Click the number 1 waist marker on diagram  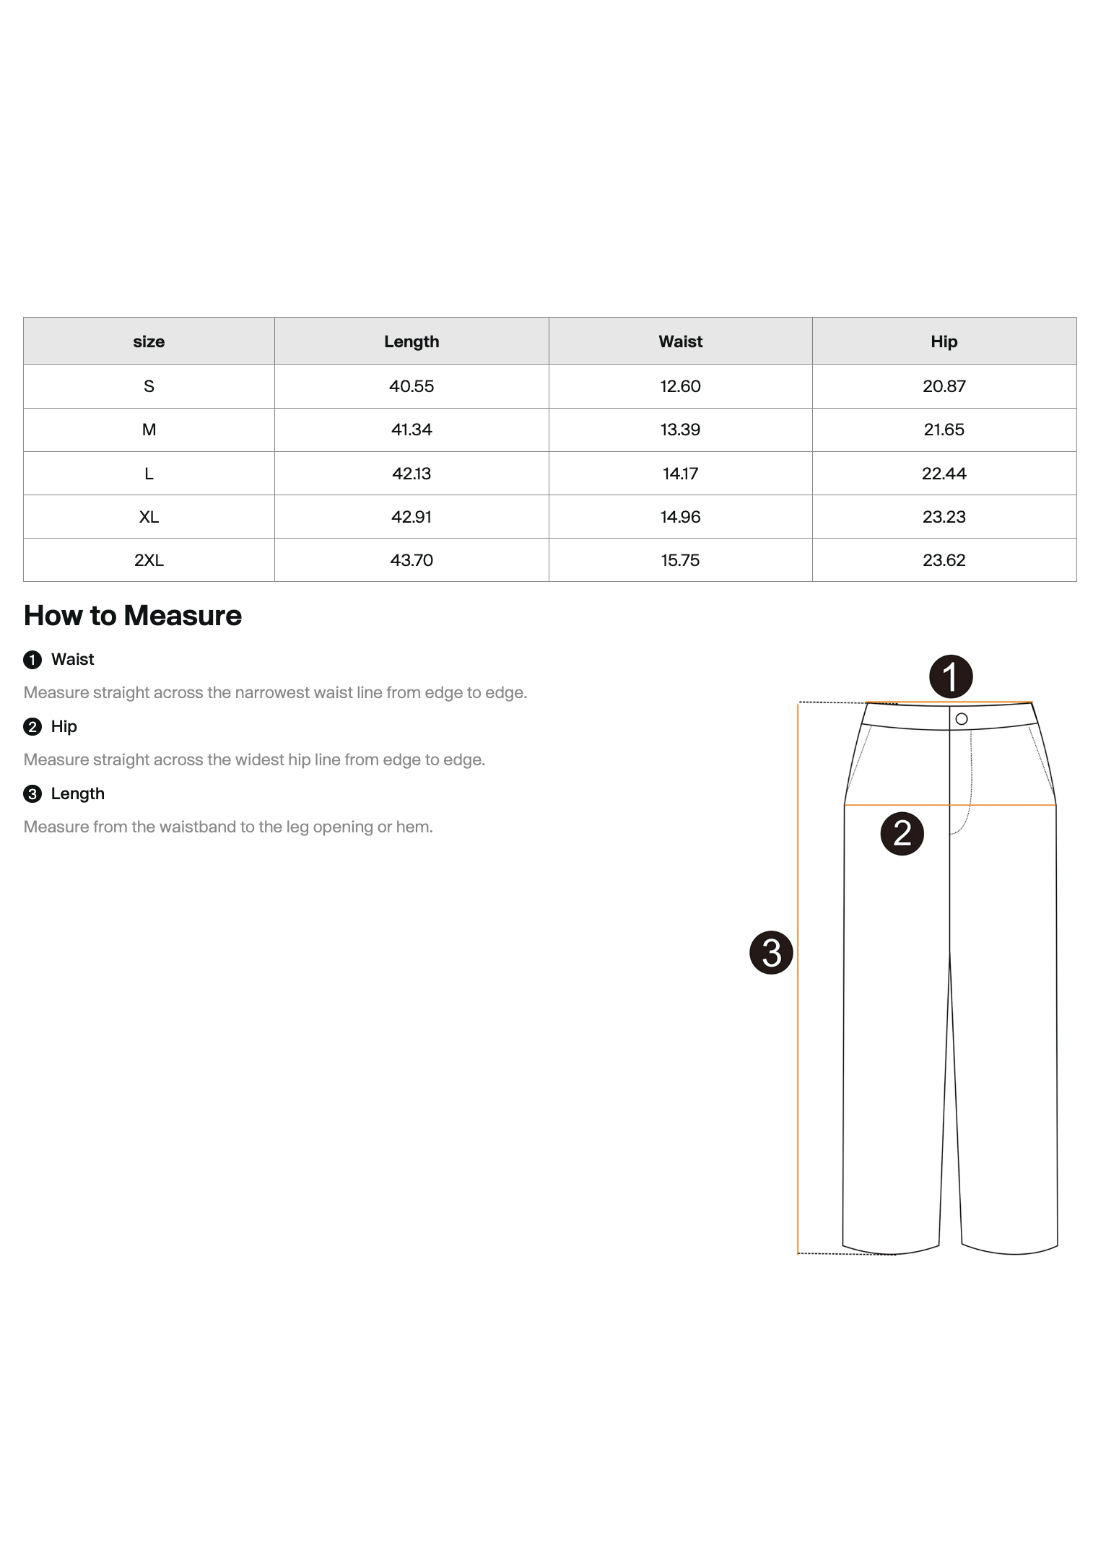951,676
